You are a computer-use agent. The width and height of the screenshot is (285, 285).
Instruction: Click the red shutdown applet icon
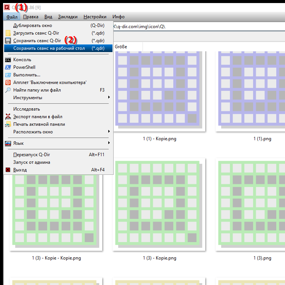(8, 82)
